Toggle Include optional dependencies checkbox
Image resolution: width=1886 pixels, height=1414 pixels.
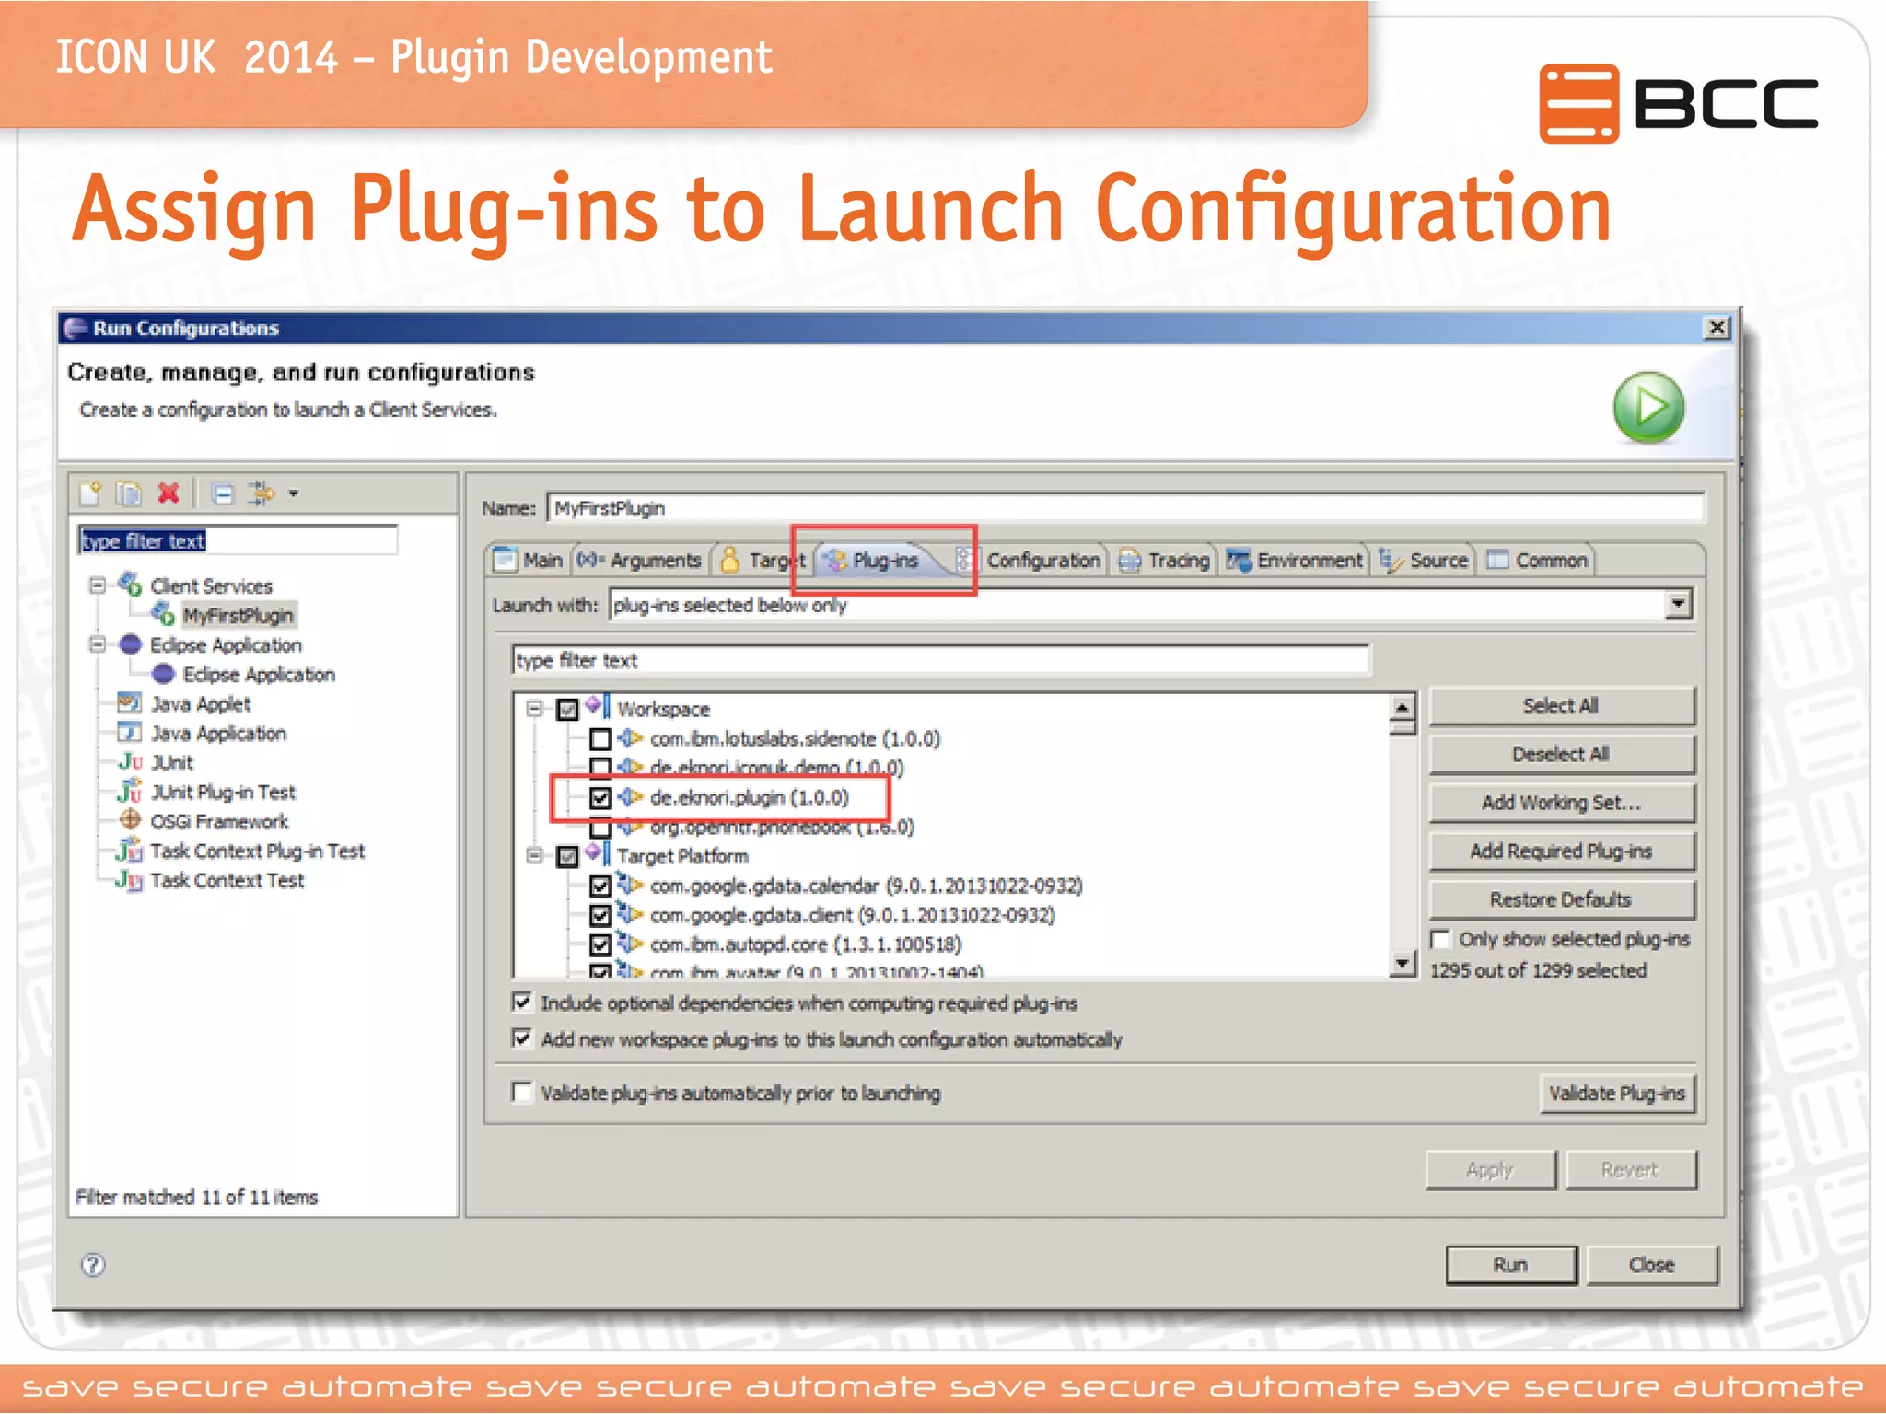click(522, 1002)
